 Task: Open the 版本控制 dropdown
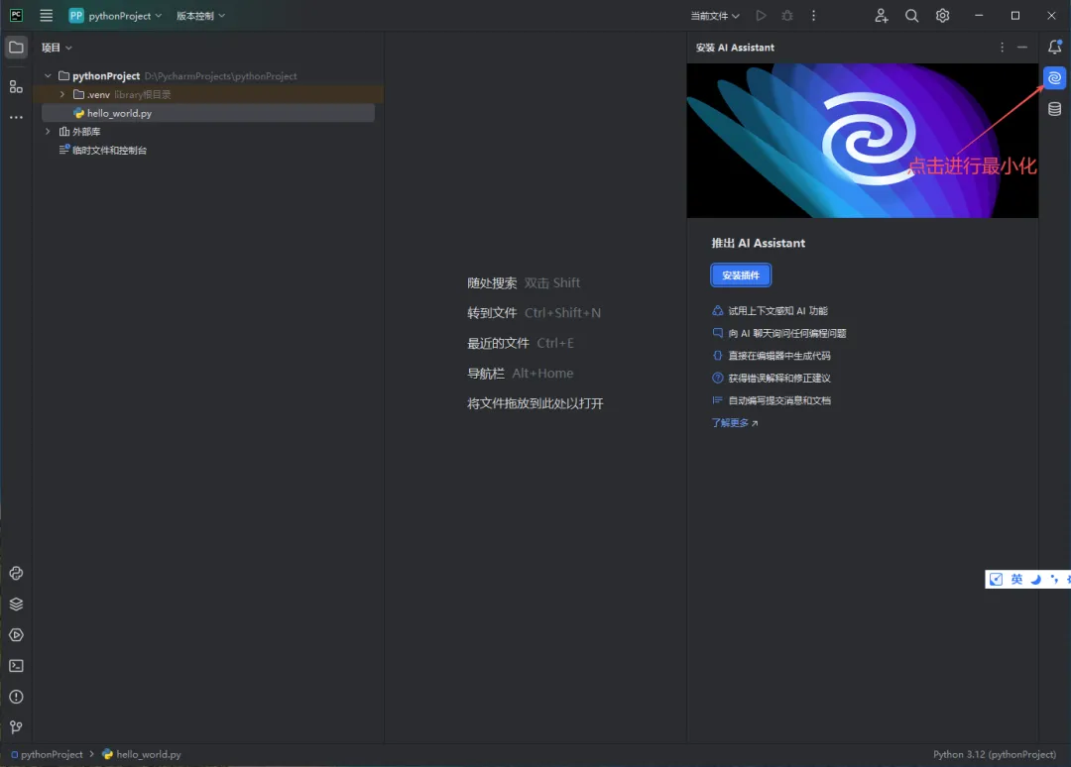(x=200, y=16)
